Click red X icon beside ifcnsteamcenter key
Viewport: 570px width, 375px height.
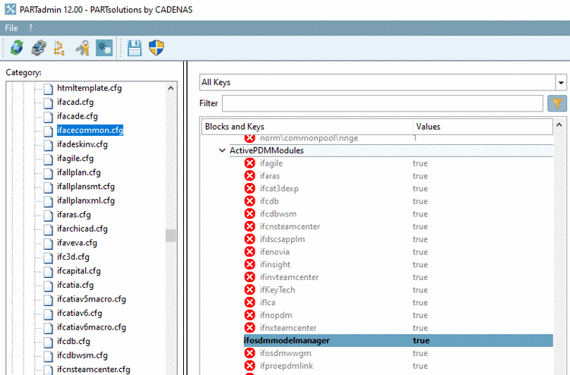pyautogui.click(x=250, y=226)
